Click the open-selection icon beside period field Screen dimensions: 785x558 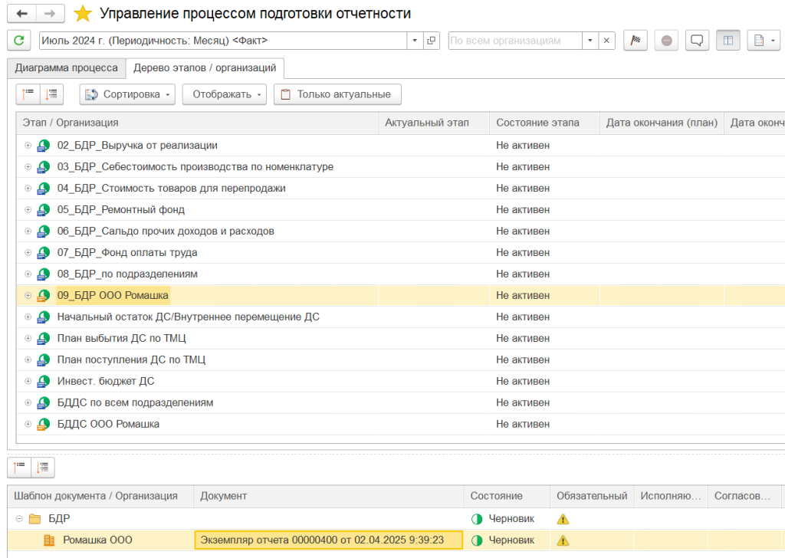pyautogui.click(x=432, y=41)
